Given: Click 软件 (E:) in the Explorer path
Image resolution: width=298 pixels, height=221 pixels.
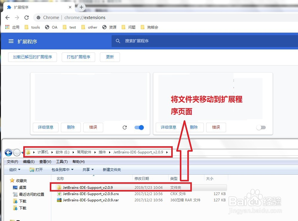Looking at the screenshot, I should pos(63,152).
